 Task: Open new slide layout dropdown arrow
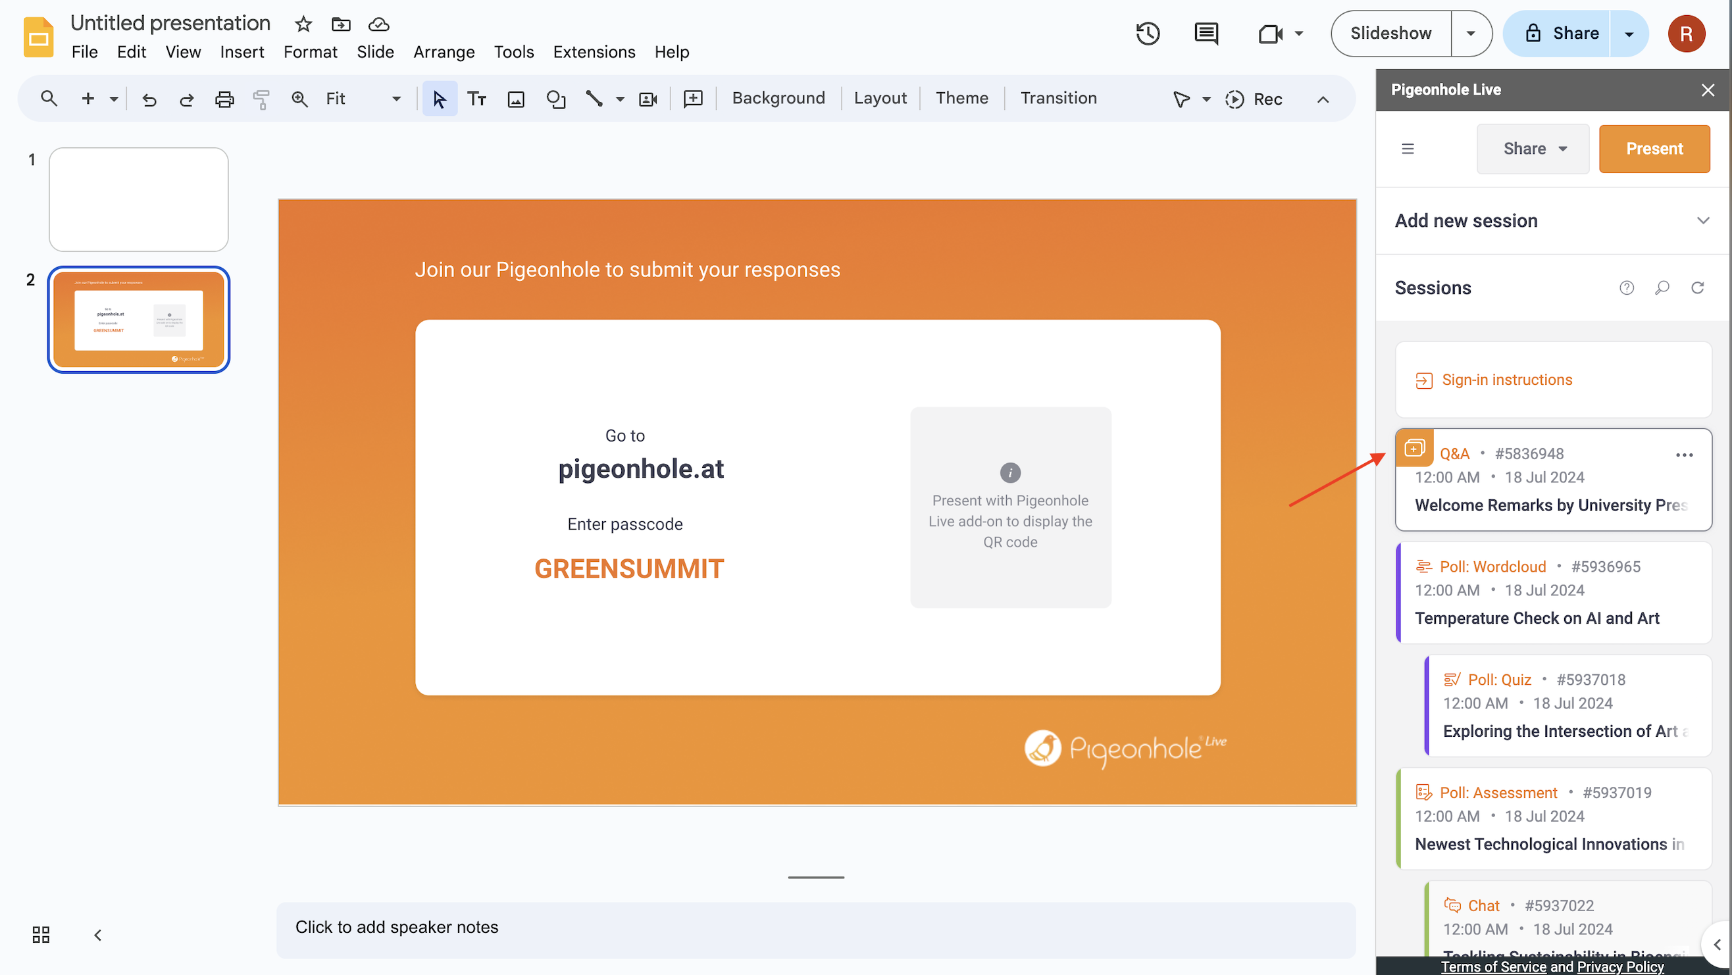click(x=114, y=99)
